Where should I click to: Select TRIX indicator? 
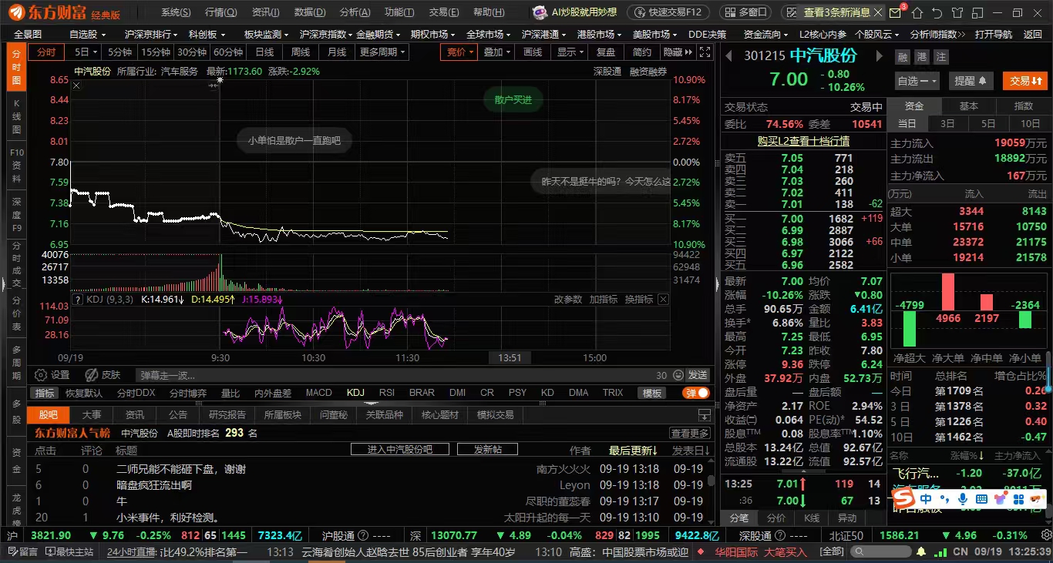[613, 393]
